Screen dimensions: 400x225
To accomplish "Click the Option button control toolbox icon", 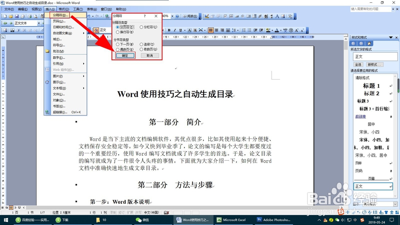I will tap(243, 16).
